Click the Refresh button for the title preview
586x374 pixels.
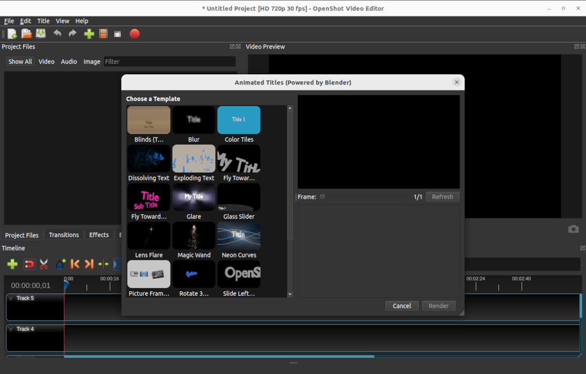pos(442,197)
